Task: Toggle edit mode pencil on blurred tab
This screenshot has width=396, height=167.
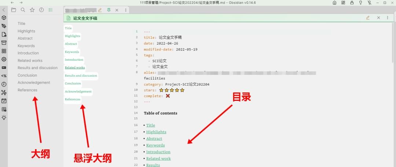Action: point(100,10)
